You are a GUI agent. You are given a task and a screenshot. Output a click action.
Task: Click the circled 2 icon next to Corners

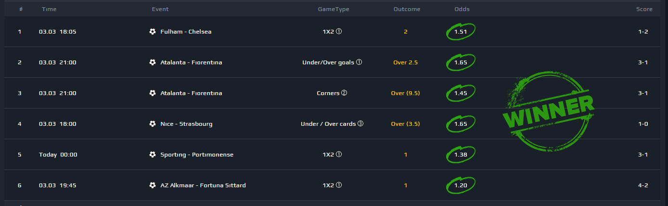pos(344,93)
